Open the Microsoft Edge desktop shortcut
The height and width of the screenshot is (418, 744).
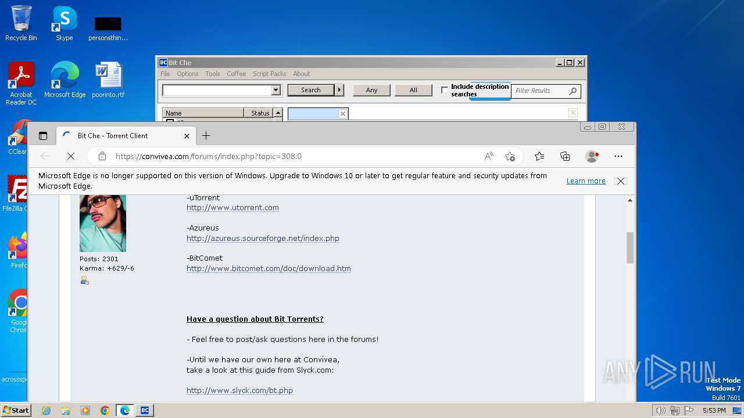(x=65, y=80)
